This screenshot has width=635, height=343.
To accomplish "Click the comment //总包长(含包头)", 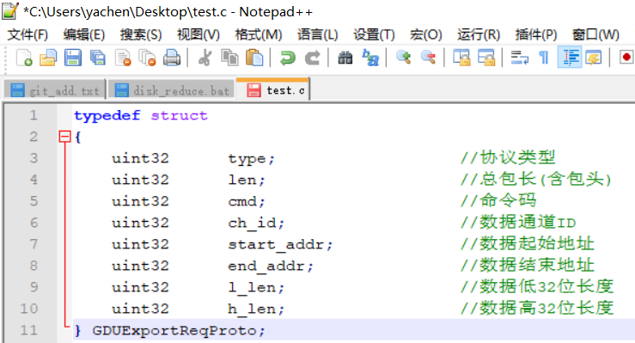I will (x=536, y=179).
